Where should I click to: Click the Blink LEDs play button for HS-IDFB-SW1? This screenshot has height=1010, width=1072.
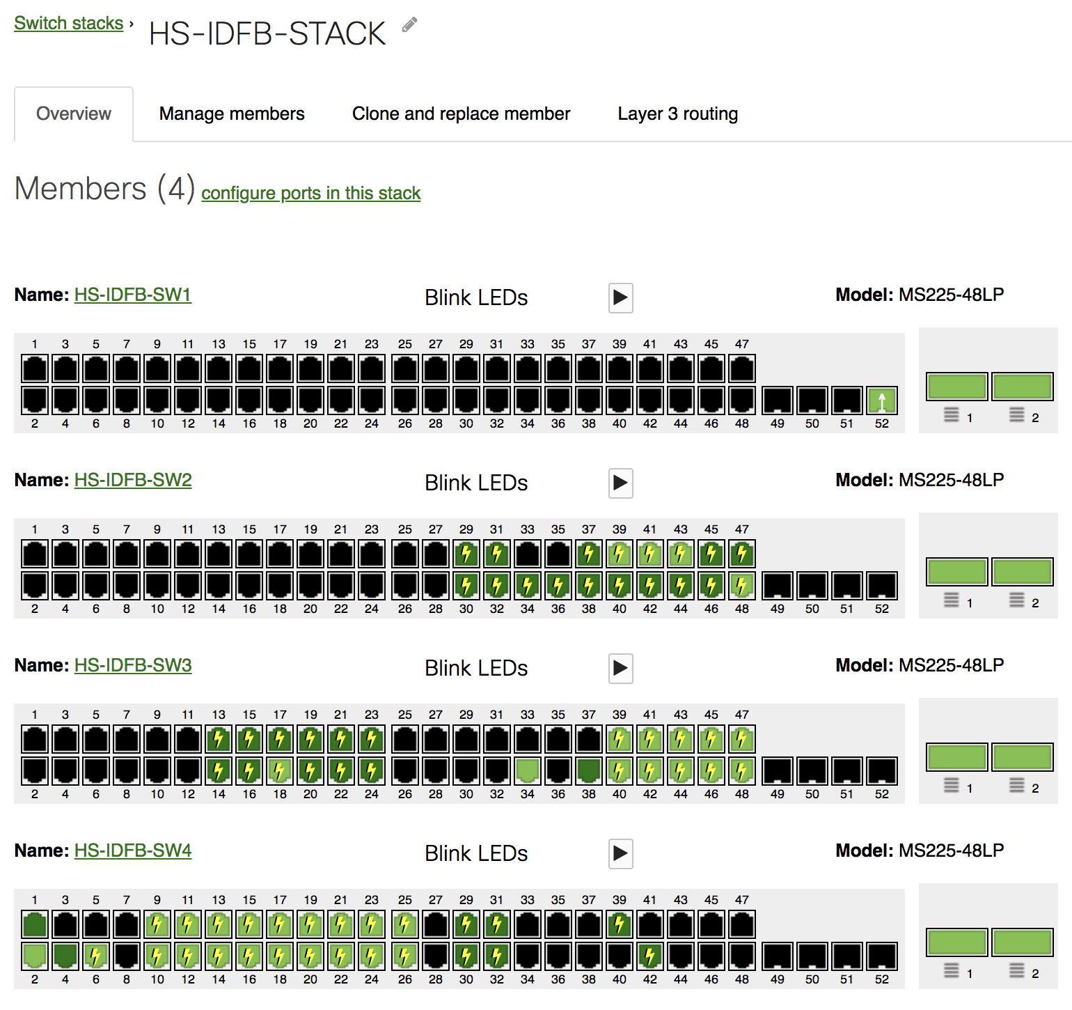click(620, 298)
